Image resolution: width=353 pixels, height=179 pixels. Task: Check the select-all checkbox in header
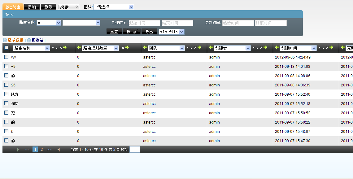[x=6, y=48]
